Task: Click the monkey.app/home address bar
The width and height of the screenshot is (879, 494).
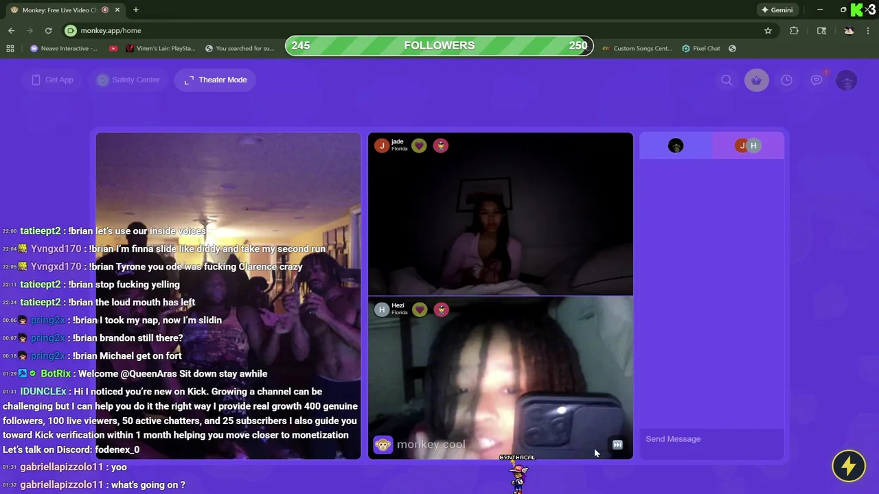Action: coord(111,30)
